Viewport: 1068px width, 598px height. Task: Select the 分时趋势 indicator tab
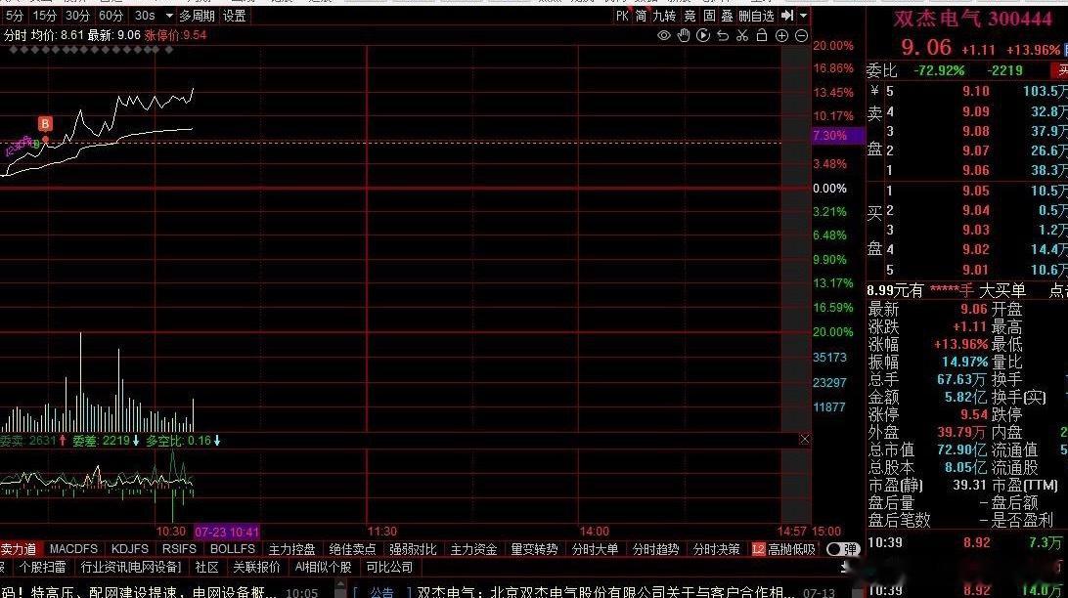(x=655, y=549)
